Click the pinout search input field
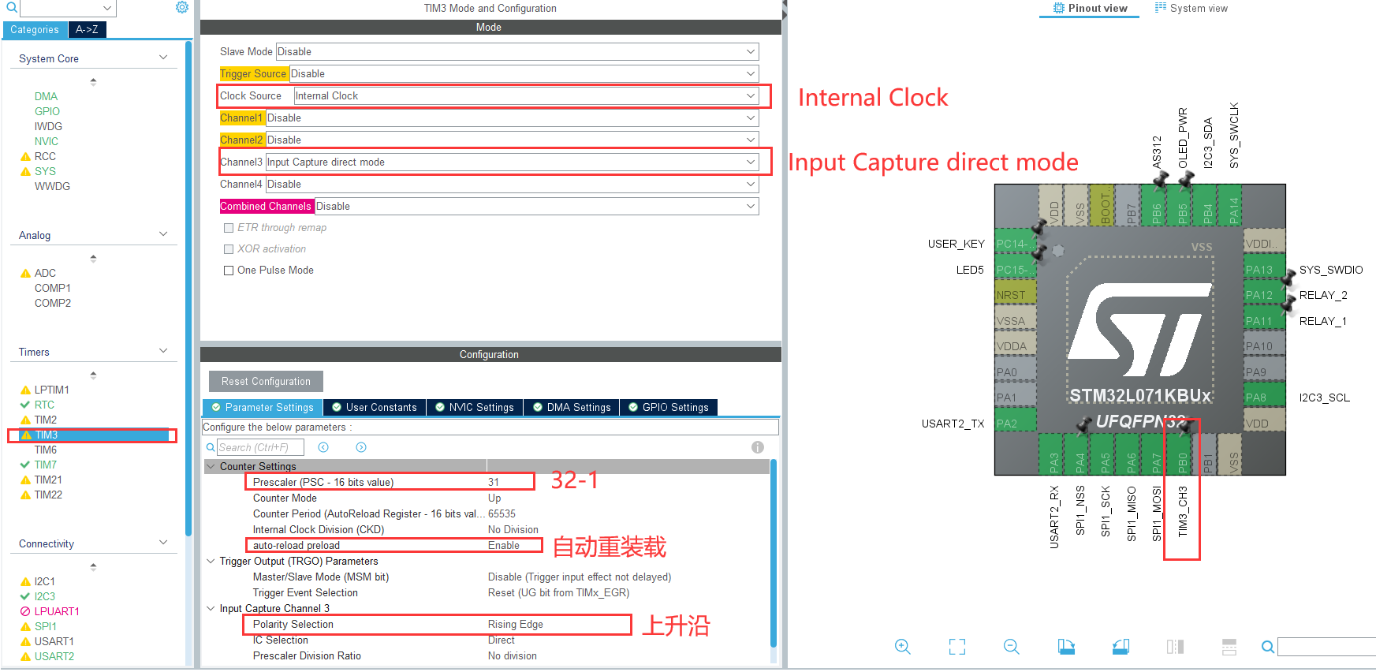Viewport: 1376px width, 672px height. tap(1326, 647)
